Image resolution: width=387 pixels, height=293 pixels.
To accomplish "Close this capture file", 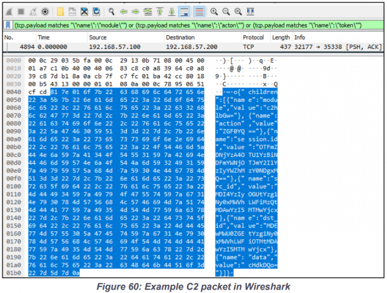I will [84, 12].
